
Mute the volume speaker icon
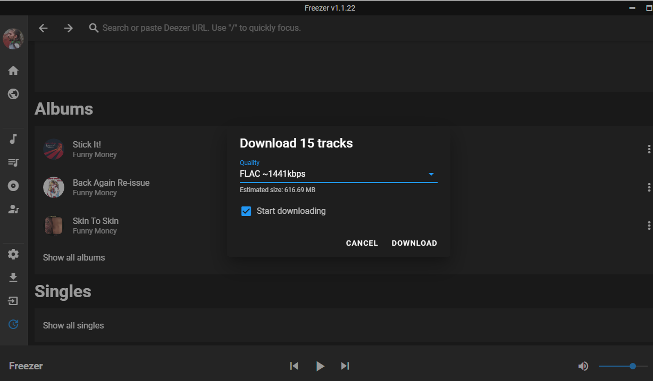pyautogui.click(x=583, y=366)
